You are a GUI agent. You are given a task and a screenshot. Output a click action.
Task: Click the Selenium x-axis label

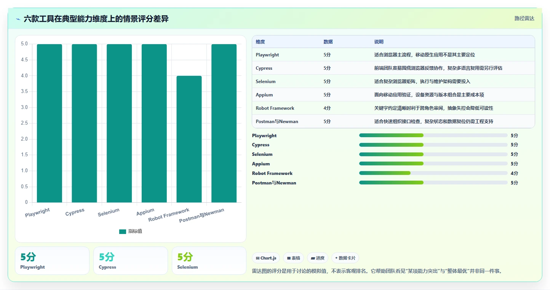(x=109, y=212)
